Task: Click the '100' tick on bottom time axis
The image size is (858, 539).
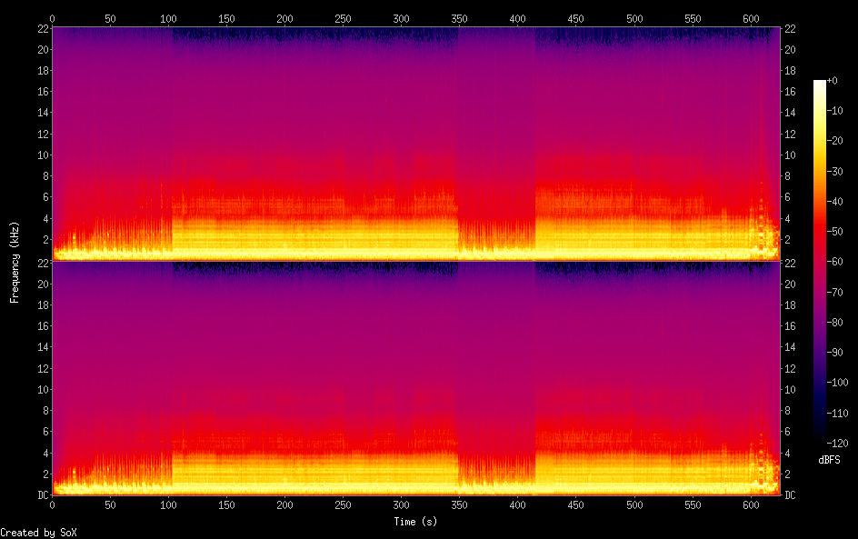Action: click(169, 505)
